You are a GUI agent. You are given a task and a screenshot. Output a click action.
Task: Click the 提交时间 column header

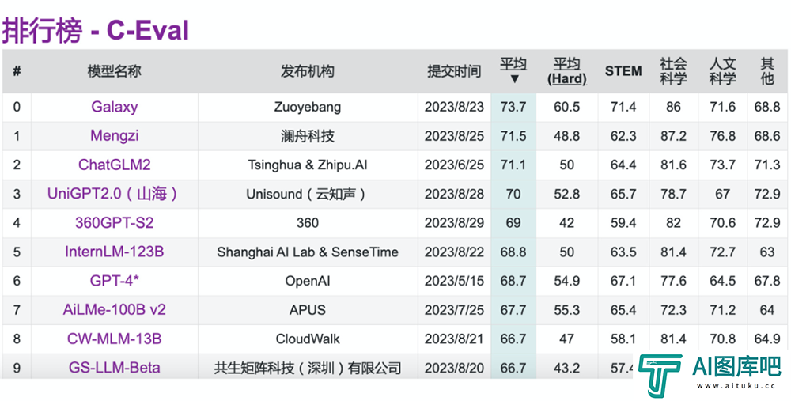[454, 71]
